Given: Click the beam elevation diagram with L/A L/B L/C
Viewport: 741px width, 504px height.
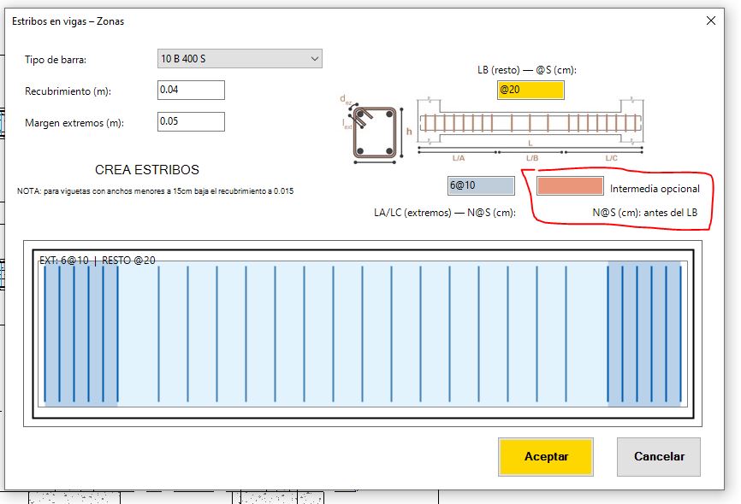Looking at the screenshot, I should click(531, 128).
